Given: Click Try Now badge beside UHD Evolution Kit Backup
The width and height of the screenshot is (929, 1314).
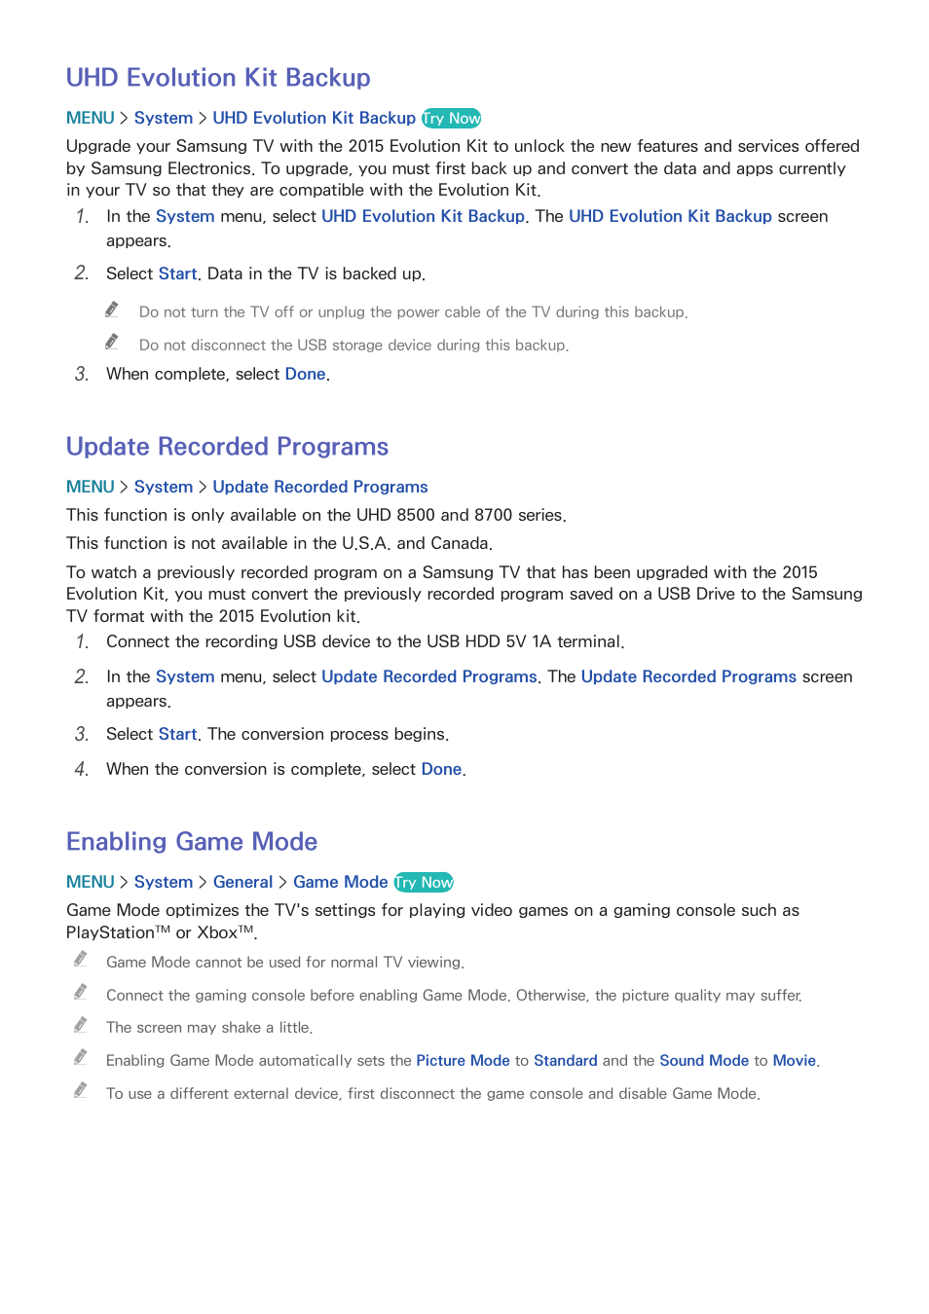Looking at the screenshot, I should click(452, 118).
